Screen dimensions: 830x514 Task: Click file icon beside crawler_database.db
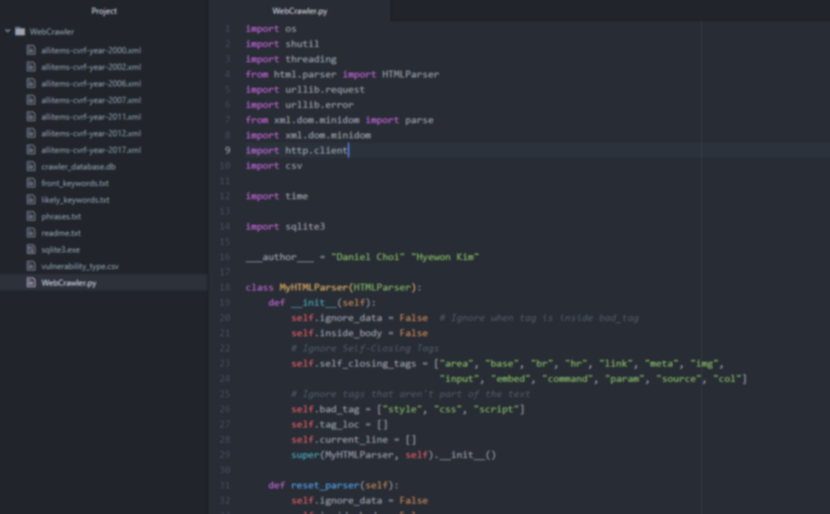tap(30, 166)
